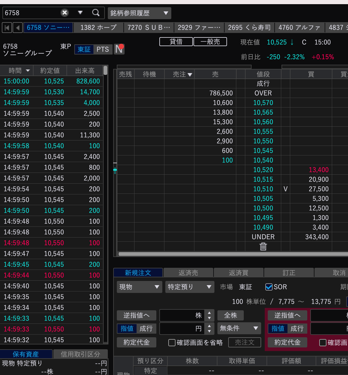The image size is (348, 375).
Task: Open the code history triangle beside the X icon
Action: click(x=80, y=13)
